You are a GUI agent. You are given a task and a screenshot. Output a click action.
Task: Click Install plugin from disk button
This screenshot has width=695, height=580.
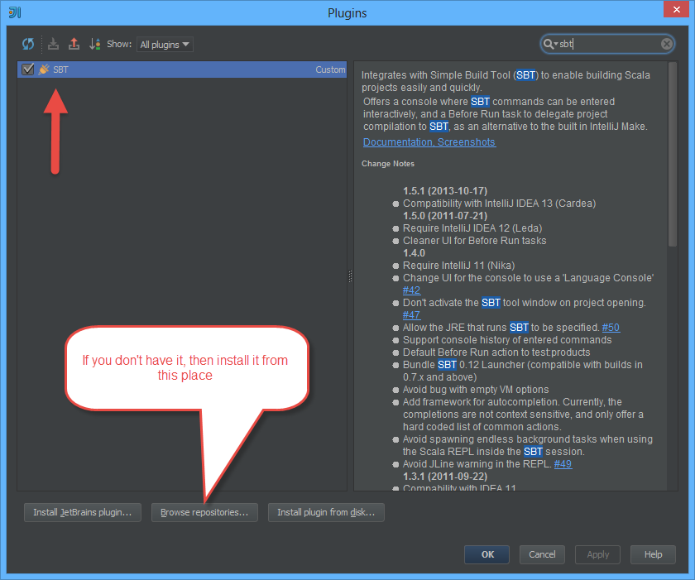[326, 512]
